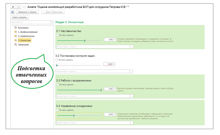220x135 pixels.
Task: Open comment editor for 3.1 Наставничество
Action: coord(132,47)
